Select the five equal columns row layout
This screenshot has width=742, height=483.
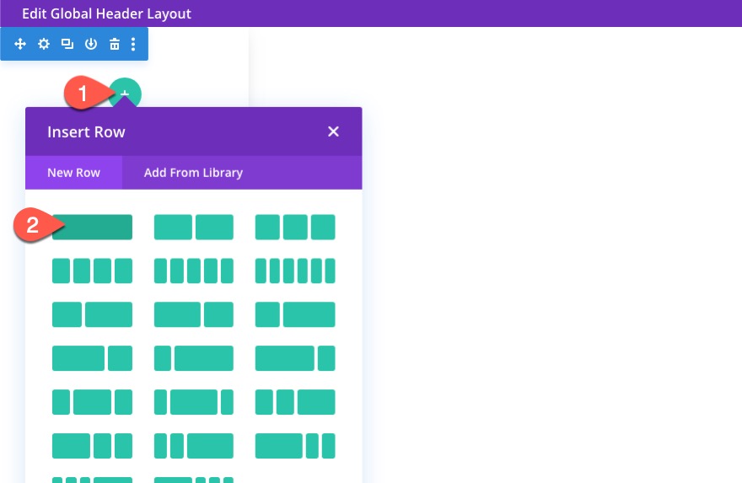[x=194, y=271]
